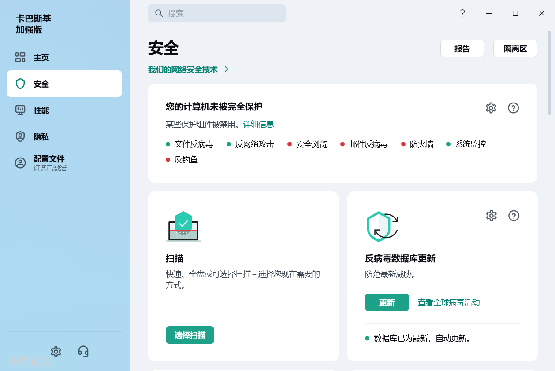Go to the 隐私 privacy section
The image size is (555, 371).
[x=41, y=137]
